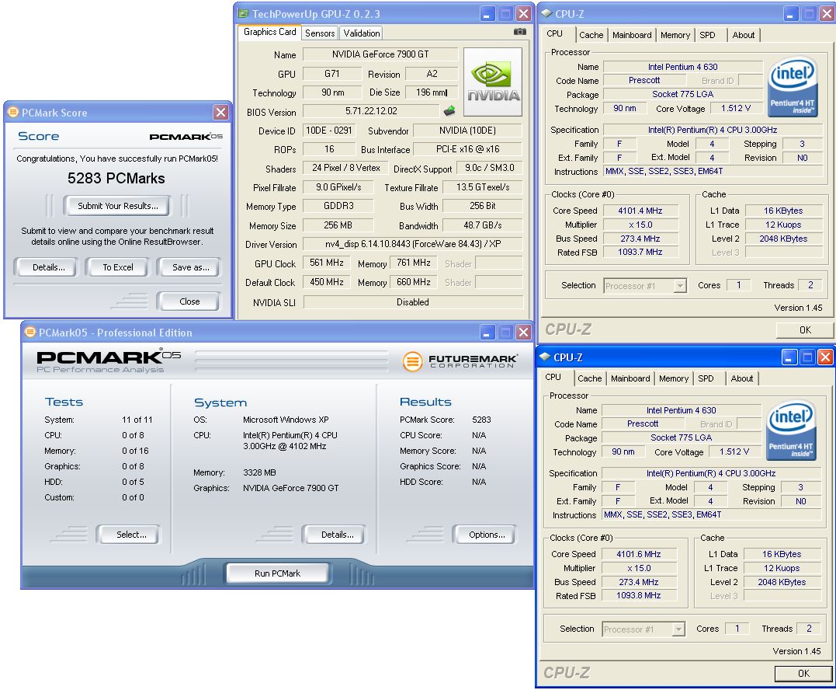Switch to the Sensors tab in GPU-Z
This screenshot has width=836, height=690.
point(320,33)
